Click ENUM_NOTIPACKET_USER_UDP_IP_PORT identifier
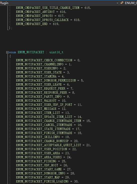Viewport: 137px width, 184px height. click(x=44, y=105)
